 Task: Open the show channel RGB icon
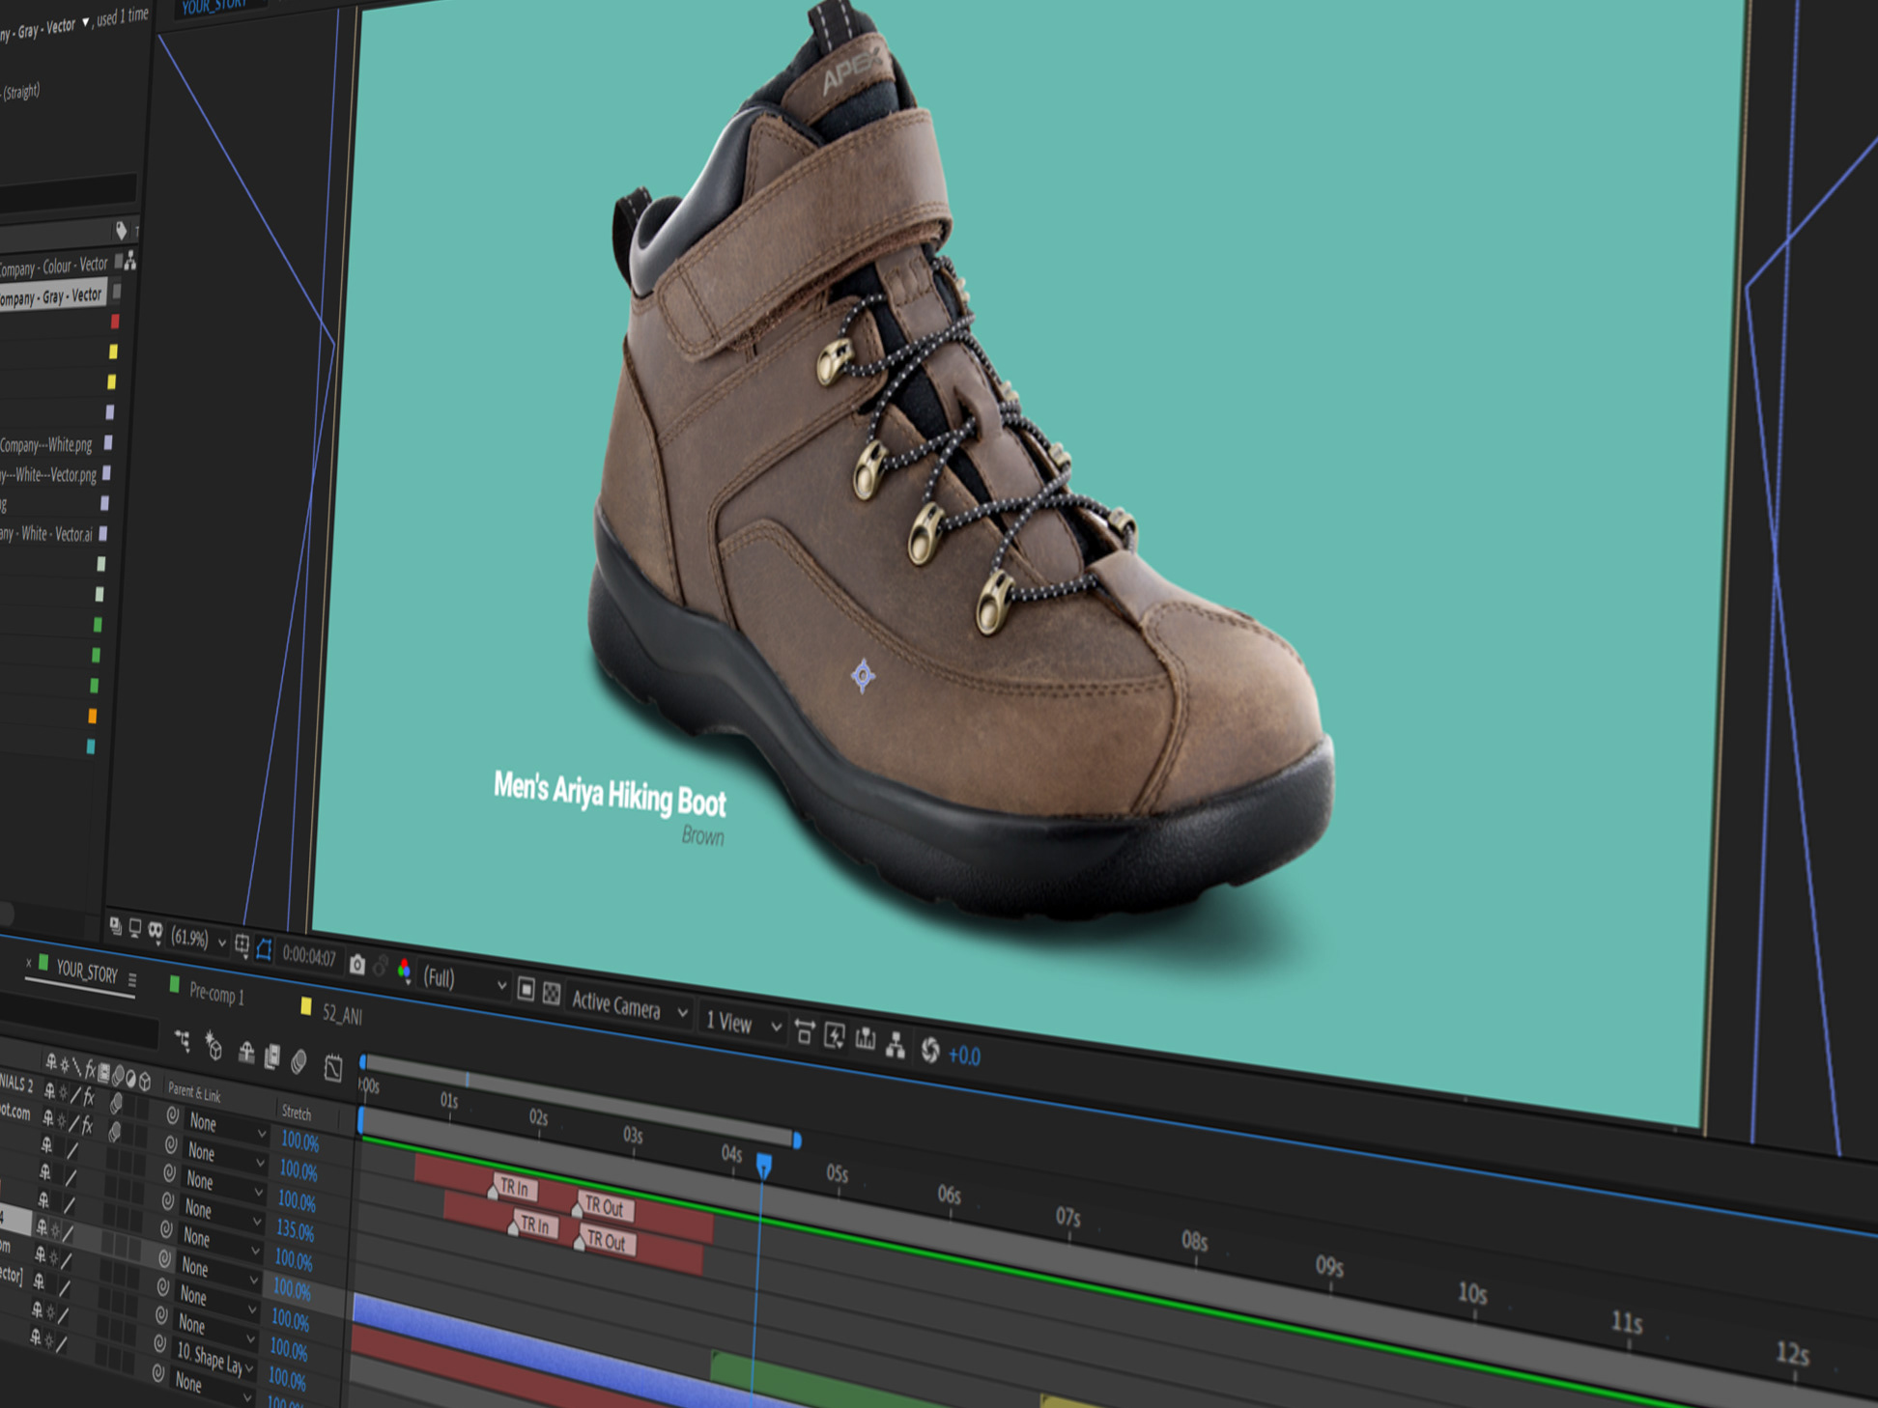(x=405, y=970)
